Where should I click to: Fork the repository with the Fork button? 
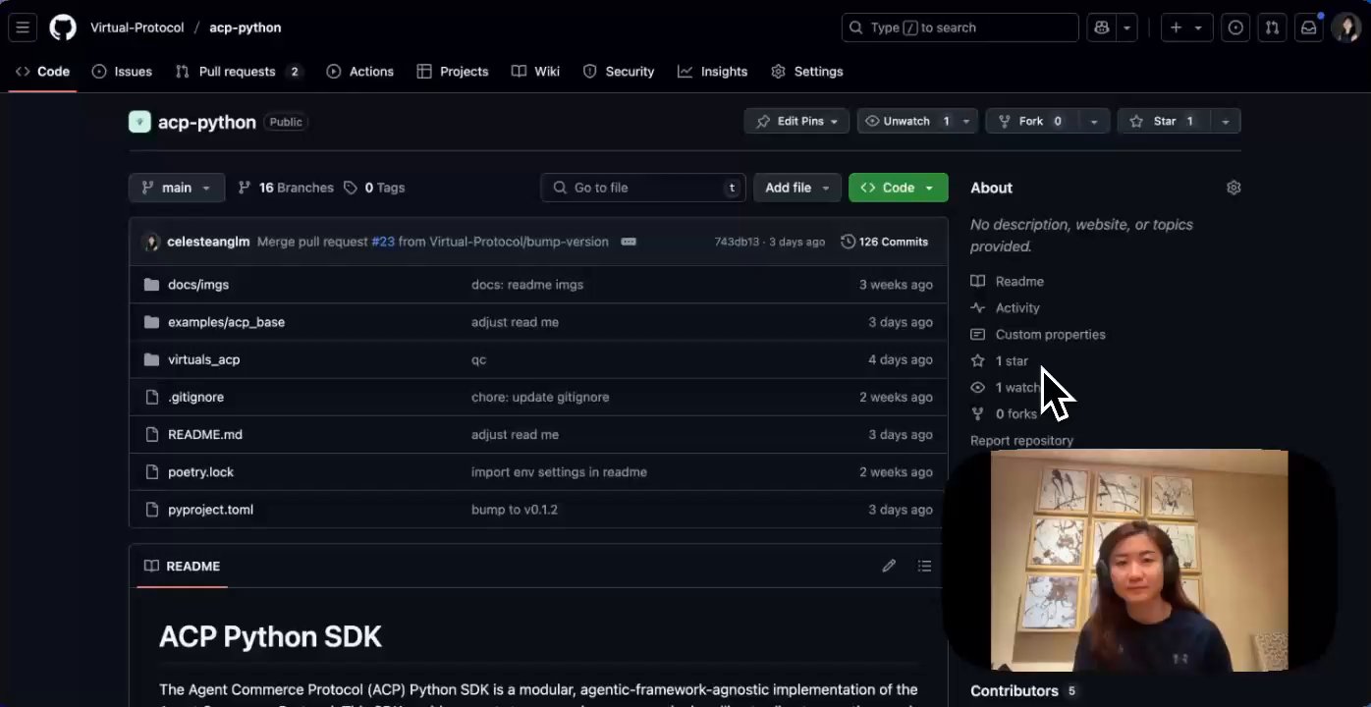(x=1032, y=121)
